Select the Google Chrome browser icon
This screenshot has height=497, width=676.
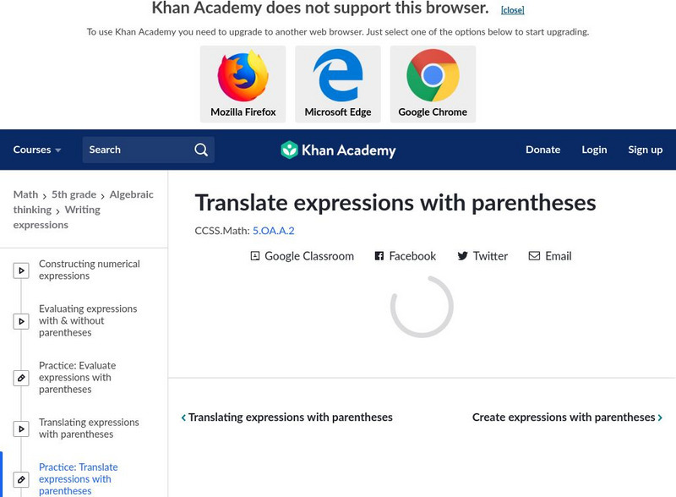[x=433, y=76]
